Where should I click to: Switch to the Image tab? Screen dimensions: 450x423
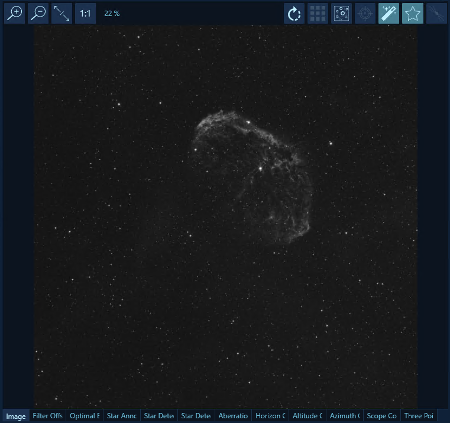coord(16,416)
